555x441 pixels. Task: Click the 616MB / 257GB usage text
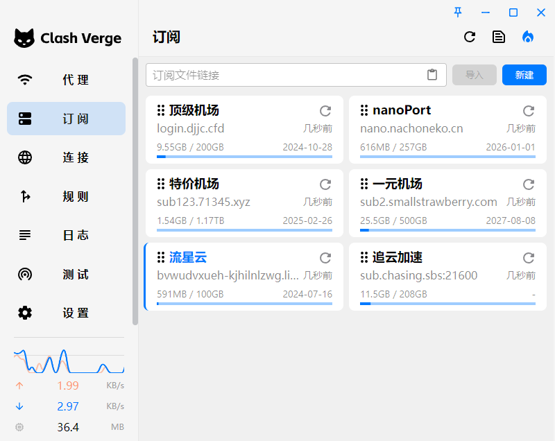(393, 147)
